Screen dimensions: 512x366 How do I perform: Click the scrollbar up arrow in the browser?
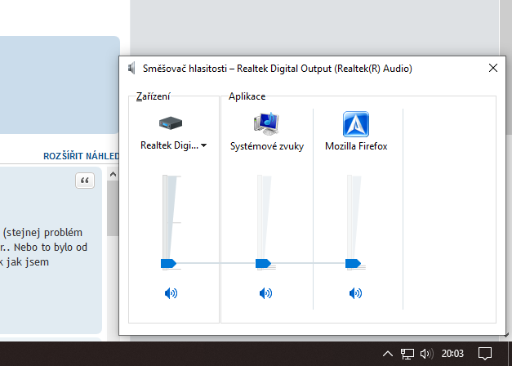click(x=113, y=174)
